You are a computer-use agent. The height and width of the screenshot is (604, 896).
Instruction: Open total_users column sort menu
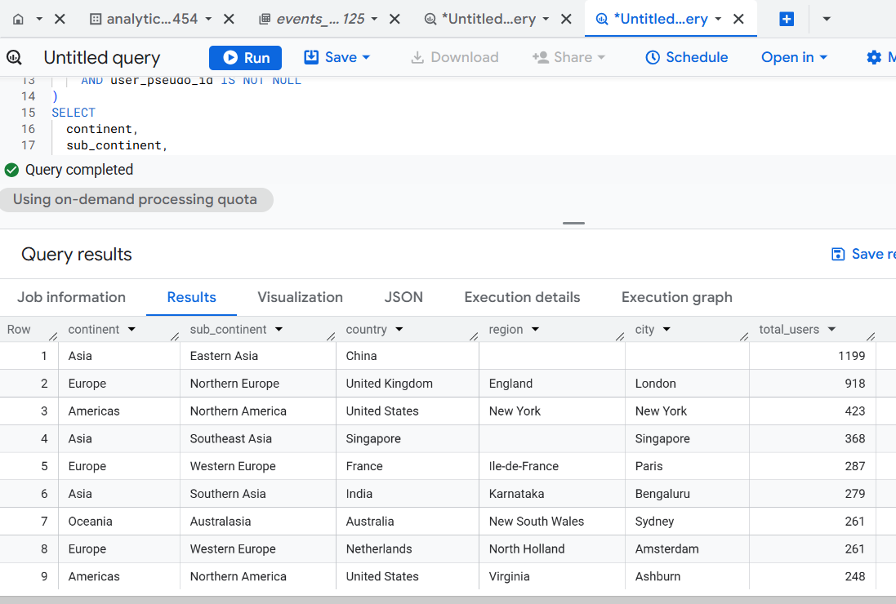(831, 330)
